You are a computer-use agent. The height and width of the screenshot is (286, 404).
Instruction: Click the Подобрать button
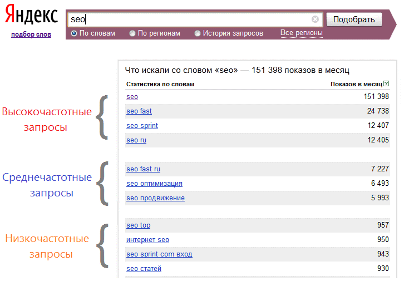(x=354, y=19)
